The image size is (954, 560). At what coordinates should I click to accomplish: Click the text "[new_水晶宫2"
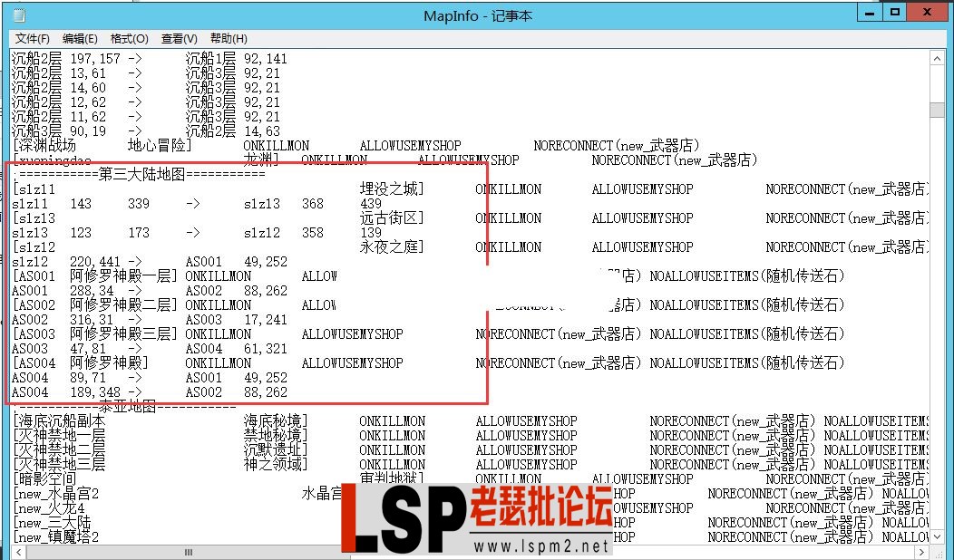point(55,494)
